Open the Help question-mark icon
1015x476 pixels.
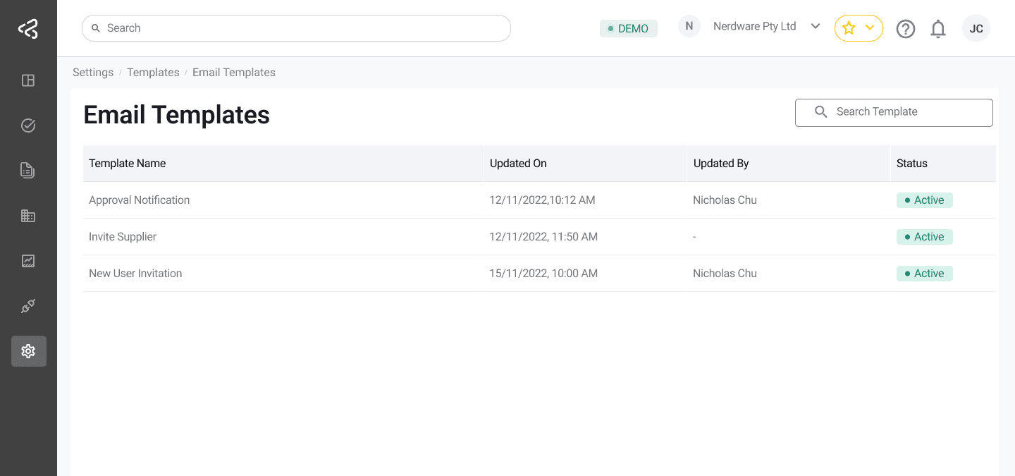[906, 28]
